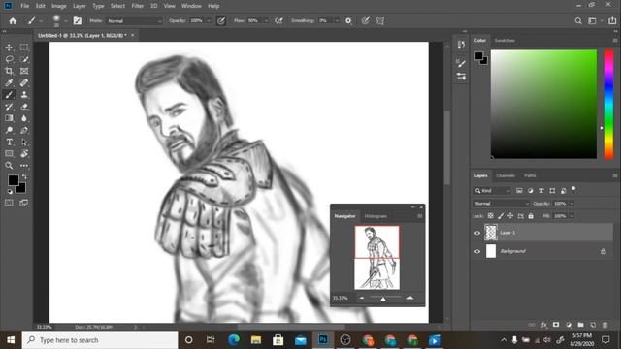Open the Flow value dropdown
Image resolution: width=621 pixels, height=349 pixels.
(266, 21)
